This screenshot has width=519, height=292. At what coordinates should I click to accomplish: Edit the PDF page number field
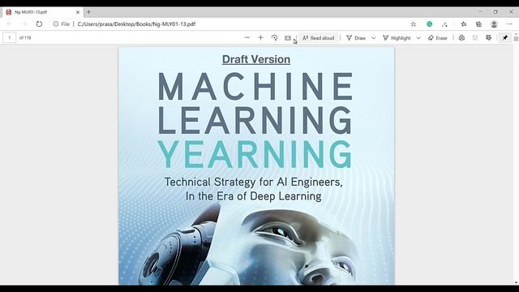(x=9, y=38)
